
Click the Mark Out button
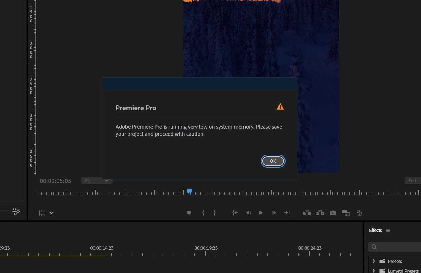[x=215, y=213]
